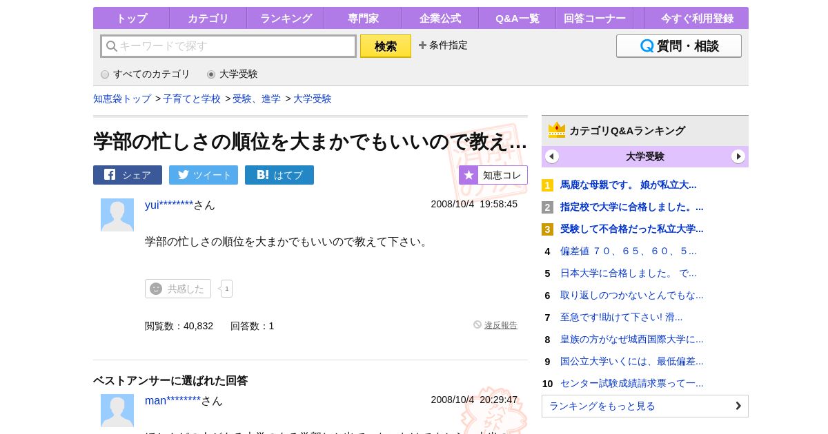This screenshot has width=828, height=434.
Task: Open the Q&A一覧 tab
Action: coord(517,18)
